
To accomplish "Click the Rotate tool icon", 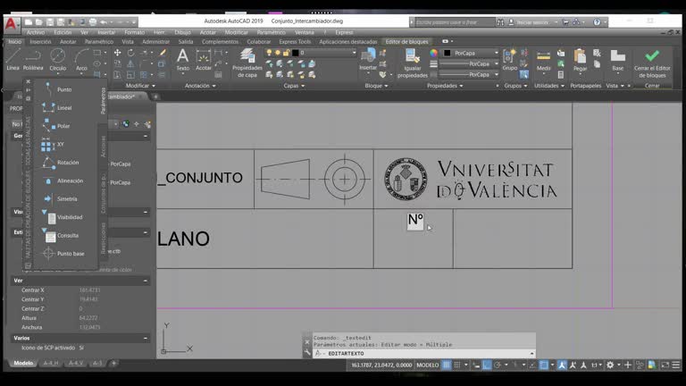I will pos(130,53).
